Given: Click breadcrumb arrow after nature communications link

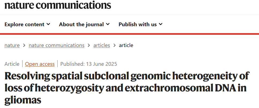Looking at the screenshot, I should point(89,45).
